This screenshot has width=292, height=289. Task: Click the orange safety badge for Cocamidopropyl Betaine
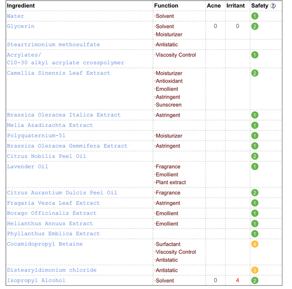tap(255, 244)
